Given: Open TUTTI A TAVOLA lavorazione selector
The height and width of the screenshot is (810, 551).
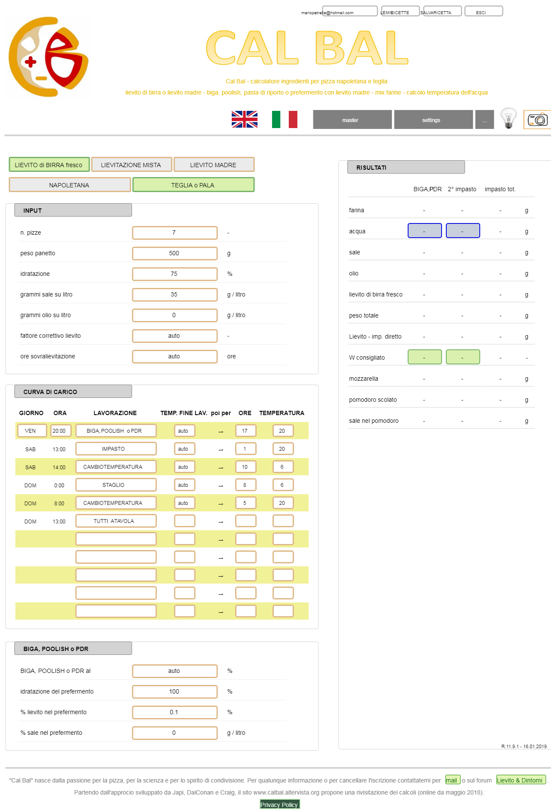Looking at the screenshot, I should coord(116,521).
